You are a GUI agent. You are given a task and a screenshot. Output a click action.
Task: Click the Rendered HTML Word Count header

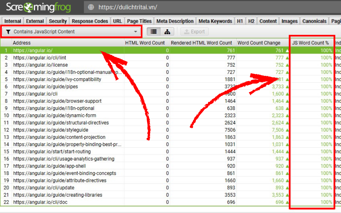(x=201, y=43)
